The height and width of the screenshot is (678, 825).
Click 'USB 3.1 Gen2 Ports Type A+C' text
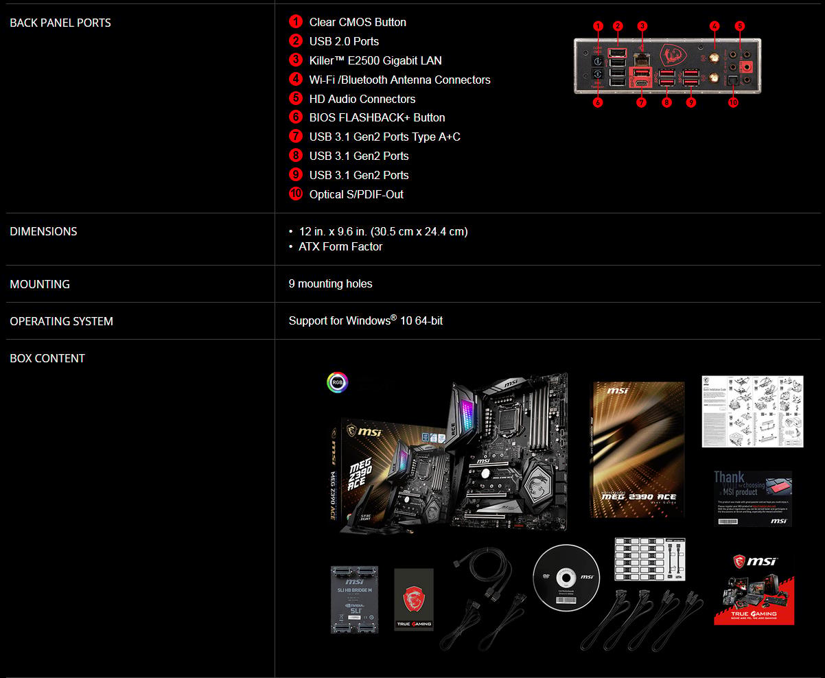(x=385, y=137)
